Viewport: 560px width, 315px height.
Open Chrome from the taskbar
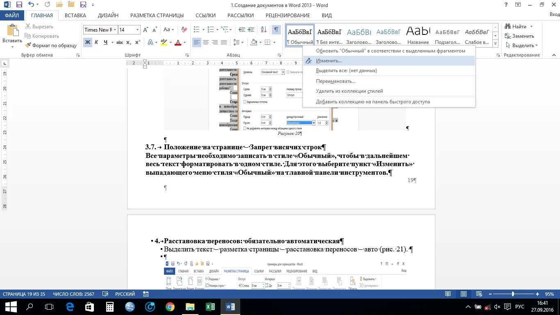[x=170, y=307]
